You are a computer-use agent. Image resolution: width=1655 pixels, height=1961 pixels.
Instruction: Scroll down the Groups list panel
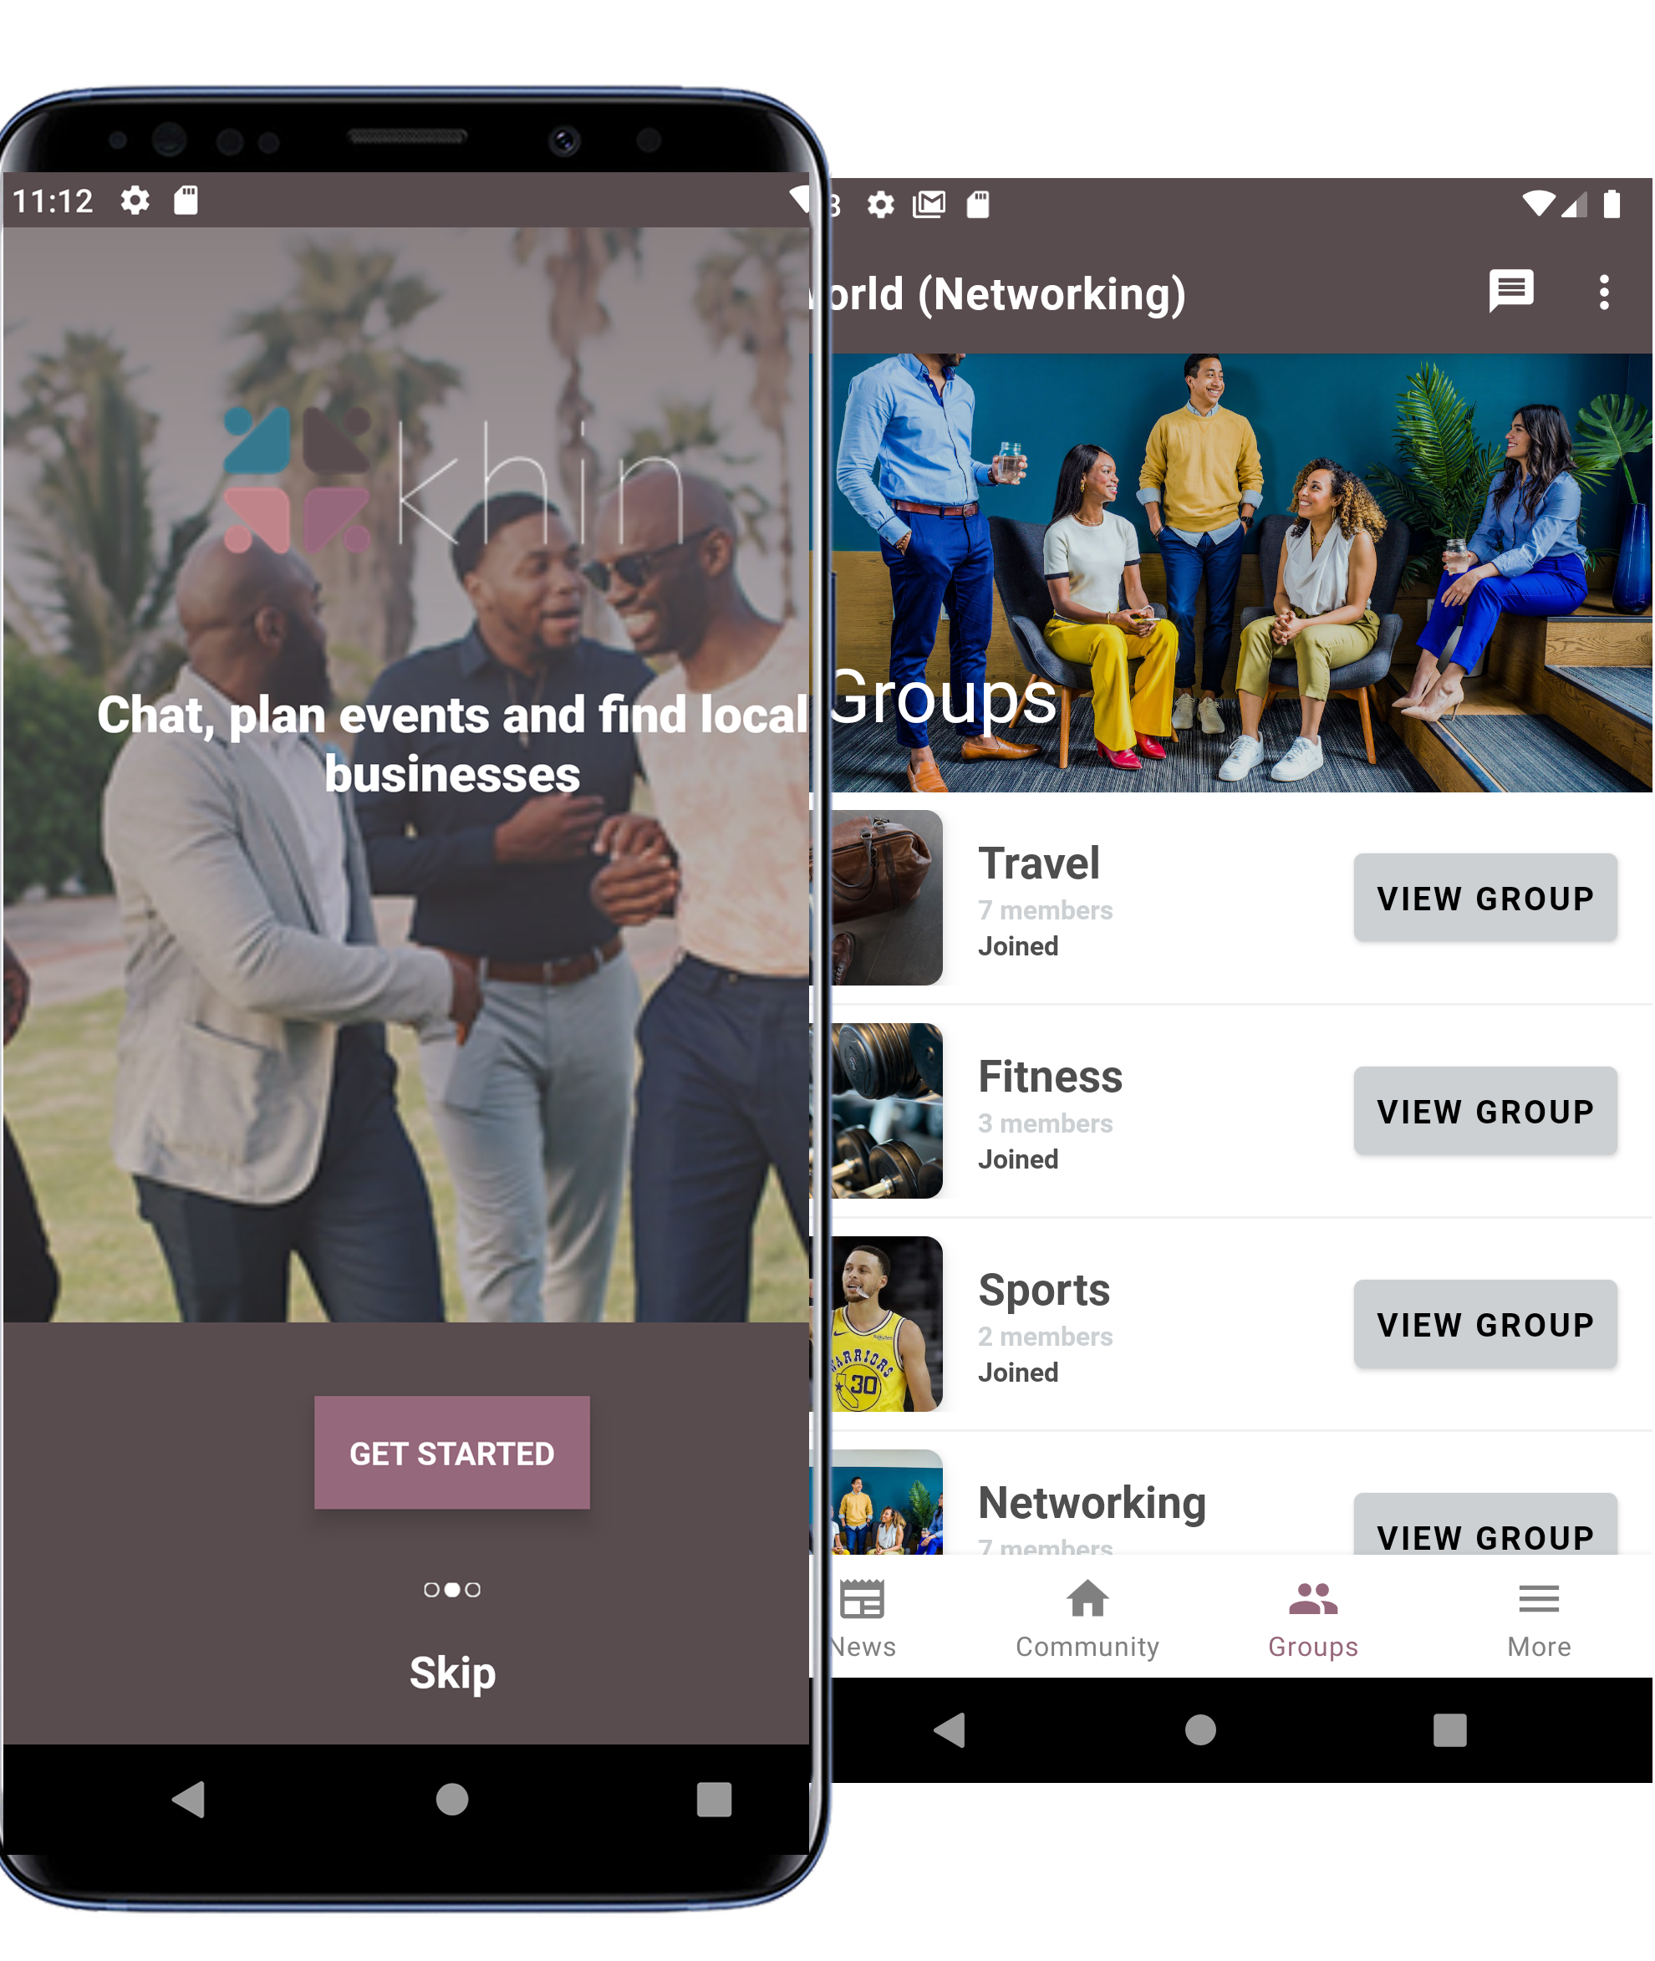1231,1149
